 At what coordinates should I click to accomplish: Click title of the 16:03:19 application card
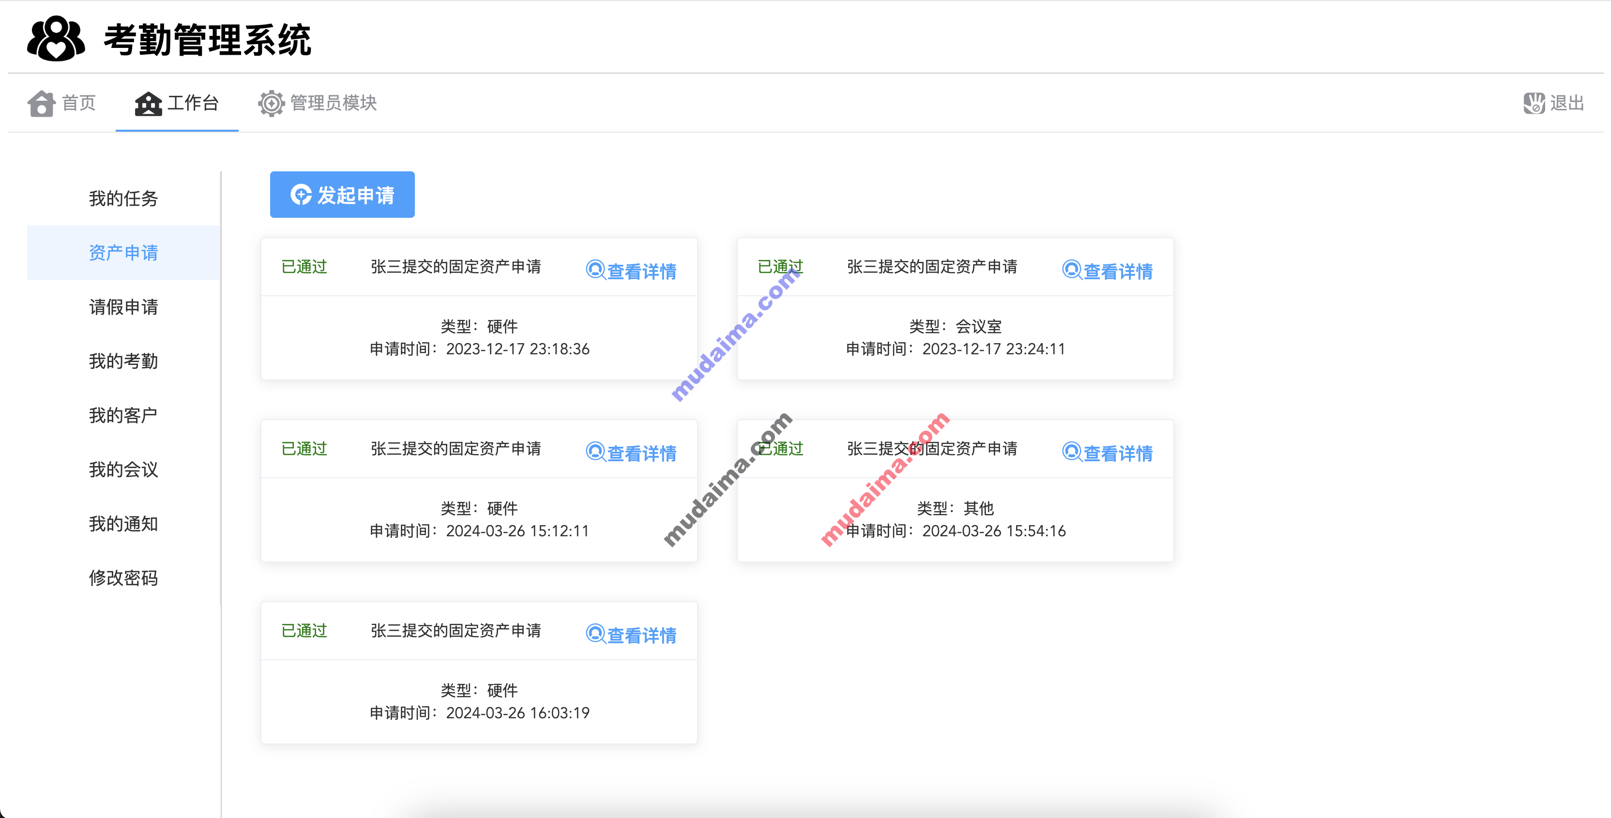coord(456,631)
